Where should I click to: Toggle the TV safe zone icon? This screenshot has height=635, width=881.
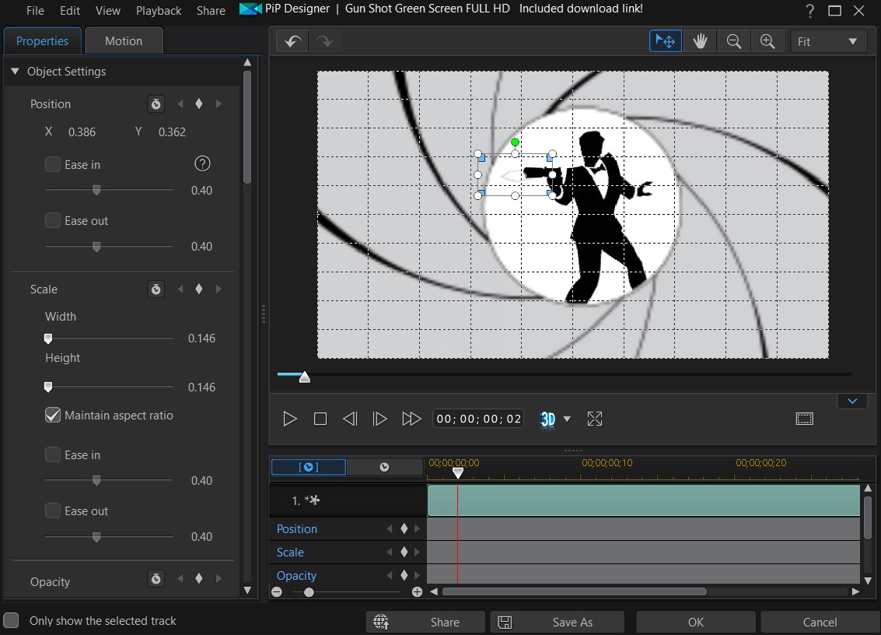[x=805, y=419]
